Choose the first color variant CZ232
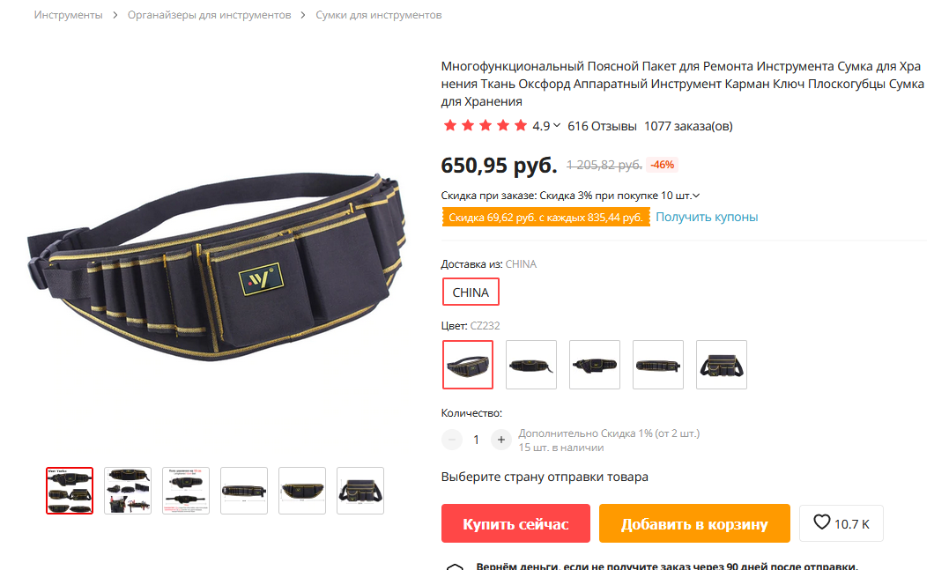Screen dimensions: 934x570 click(x=468, y=365)
